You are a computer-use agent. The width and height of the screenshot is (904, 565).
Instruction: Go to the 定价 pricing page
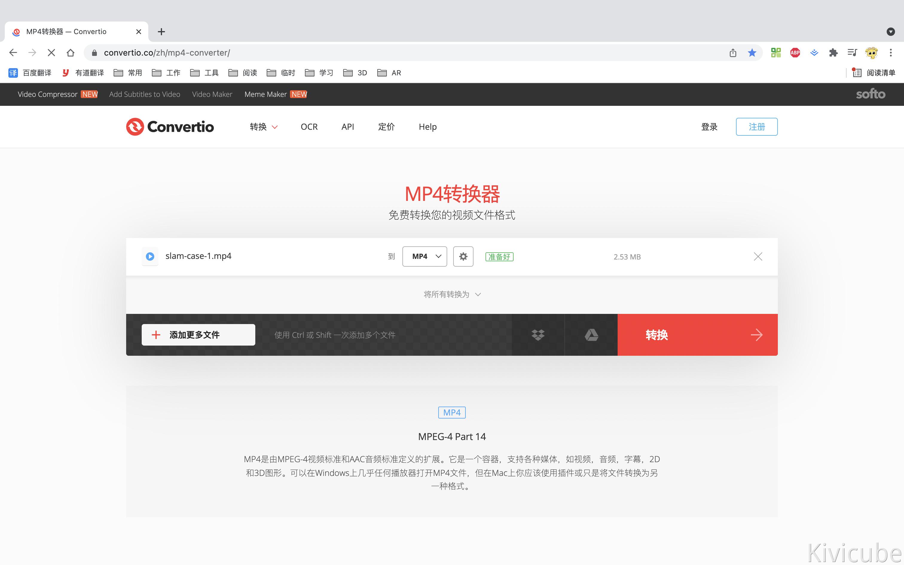point(386,127)
